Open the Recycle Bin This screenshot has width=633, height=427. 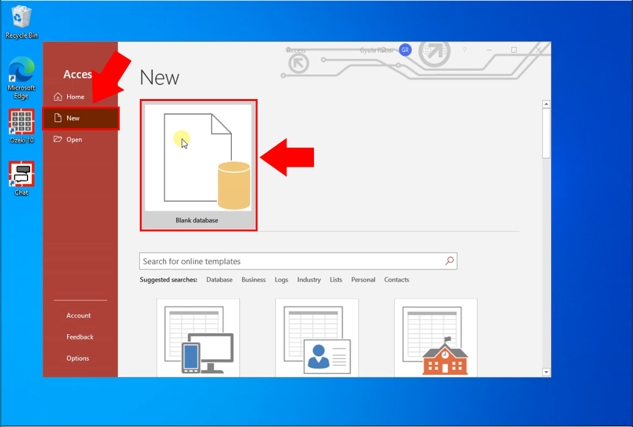tap(21, 16)
